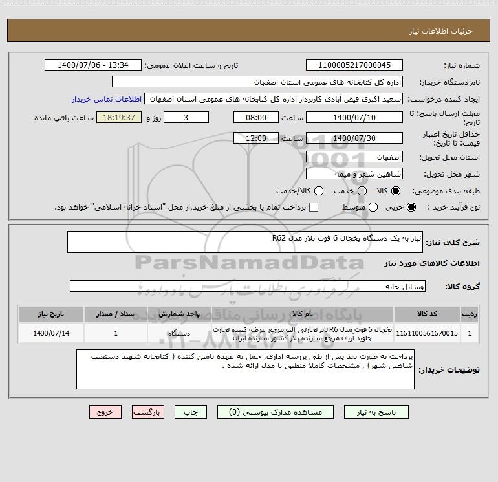
Task: Click the product name cell یخچال 6 فوت
Action: click(x=303, y=333)
